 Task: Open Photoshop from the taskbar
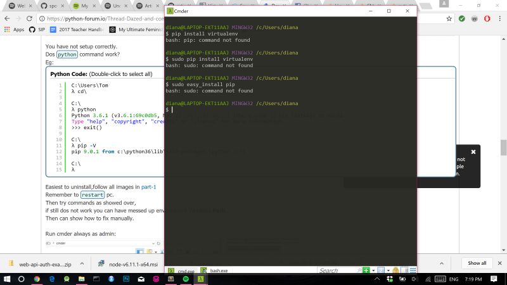pos(126,279)
